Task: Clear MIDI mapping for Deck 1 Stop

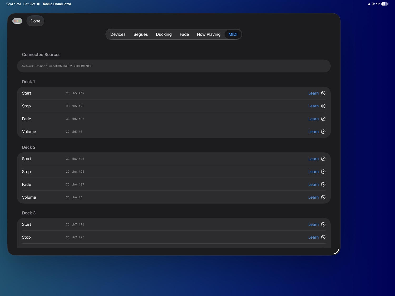Action: (x=323, y=106)
